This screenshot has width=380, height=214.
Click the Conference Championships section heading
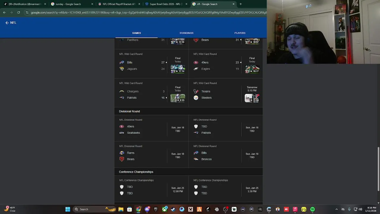click(136, 172)
